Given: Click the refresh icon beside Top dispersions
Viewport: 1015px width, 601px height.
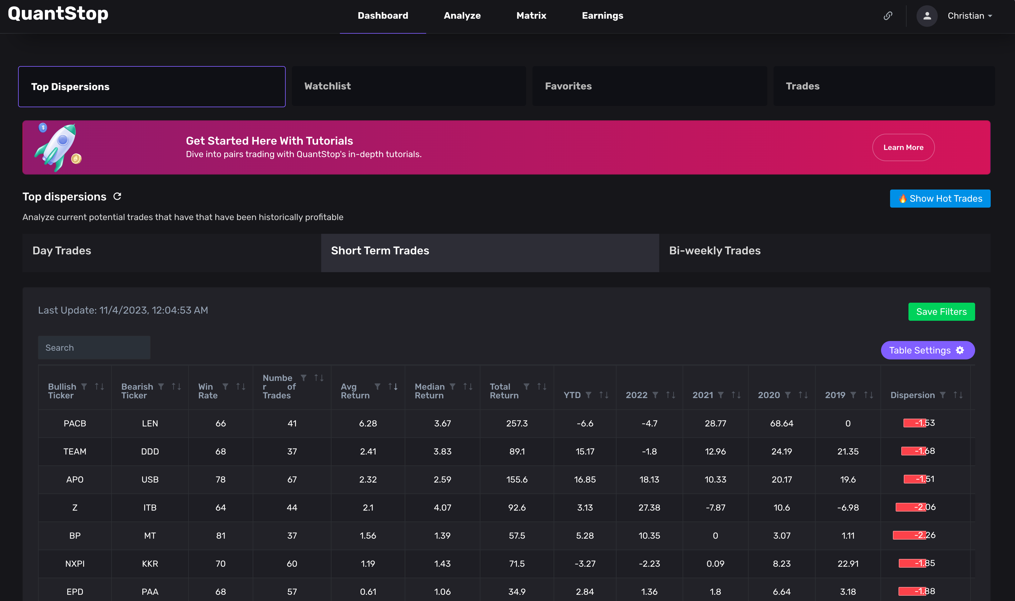Looking at the screenshot, I should coord(117,196).
